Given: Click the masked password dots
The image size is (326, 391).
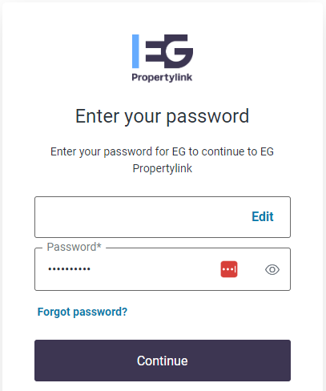Looking at the screenshot, I should [69, 269].
